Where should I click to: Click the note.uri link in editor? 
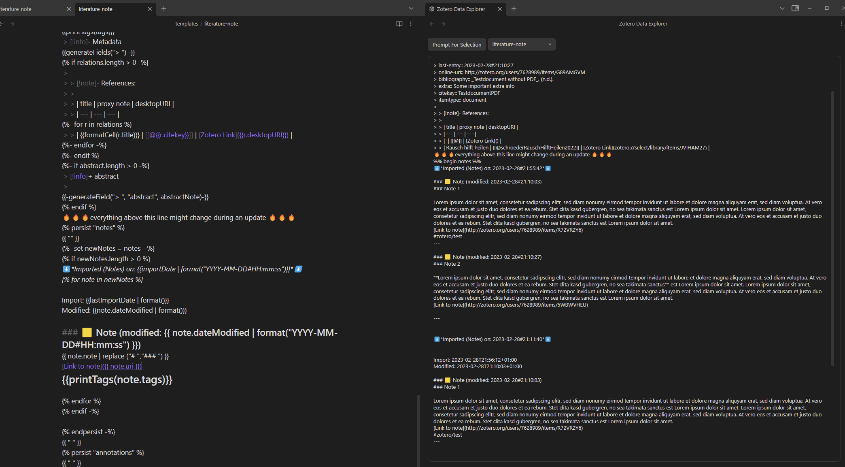(x=123, y=366)
